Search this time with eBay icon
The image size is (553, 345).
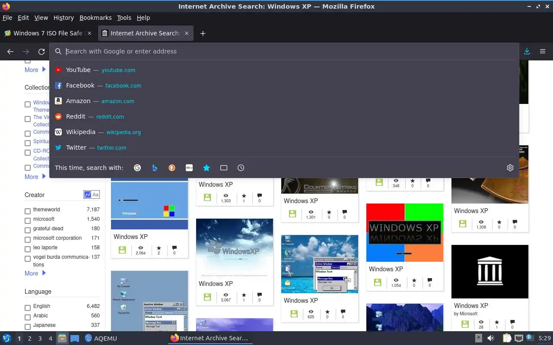[x=189, y=168]
